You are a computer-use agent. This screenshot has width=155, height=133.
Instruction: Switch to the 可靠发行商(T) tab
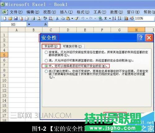point(73,47)
